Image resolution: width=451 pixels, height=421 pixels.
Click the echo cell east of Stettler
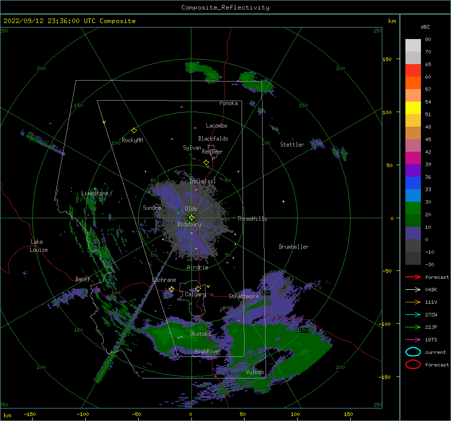[317, 143]
